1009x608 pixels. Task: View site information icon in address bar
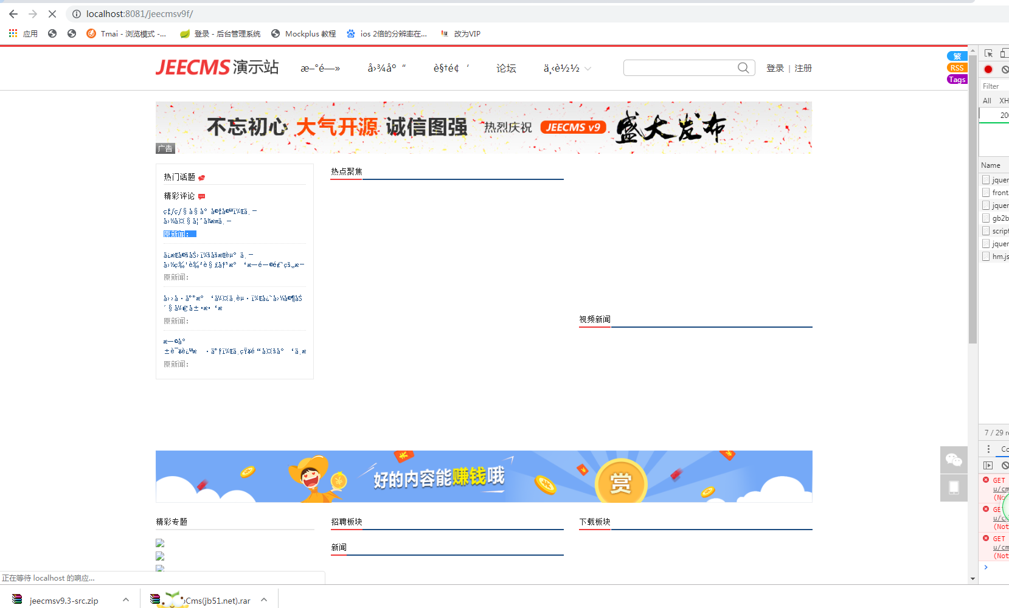tap(77, 14)
